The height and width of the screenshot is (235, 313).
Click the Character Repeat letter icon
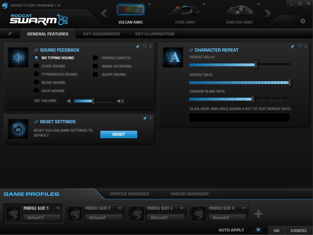pos(173,57)
